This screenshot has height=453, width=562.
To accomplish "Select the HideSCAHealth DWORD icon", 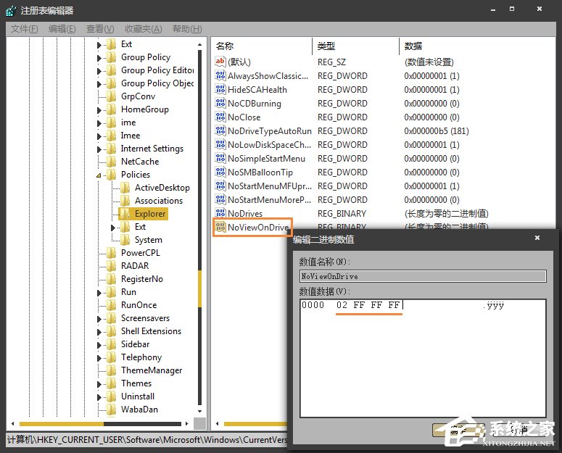I will 220,90.
